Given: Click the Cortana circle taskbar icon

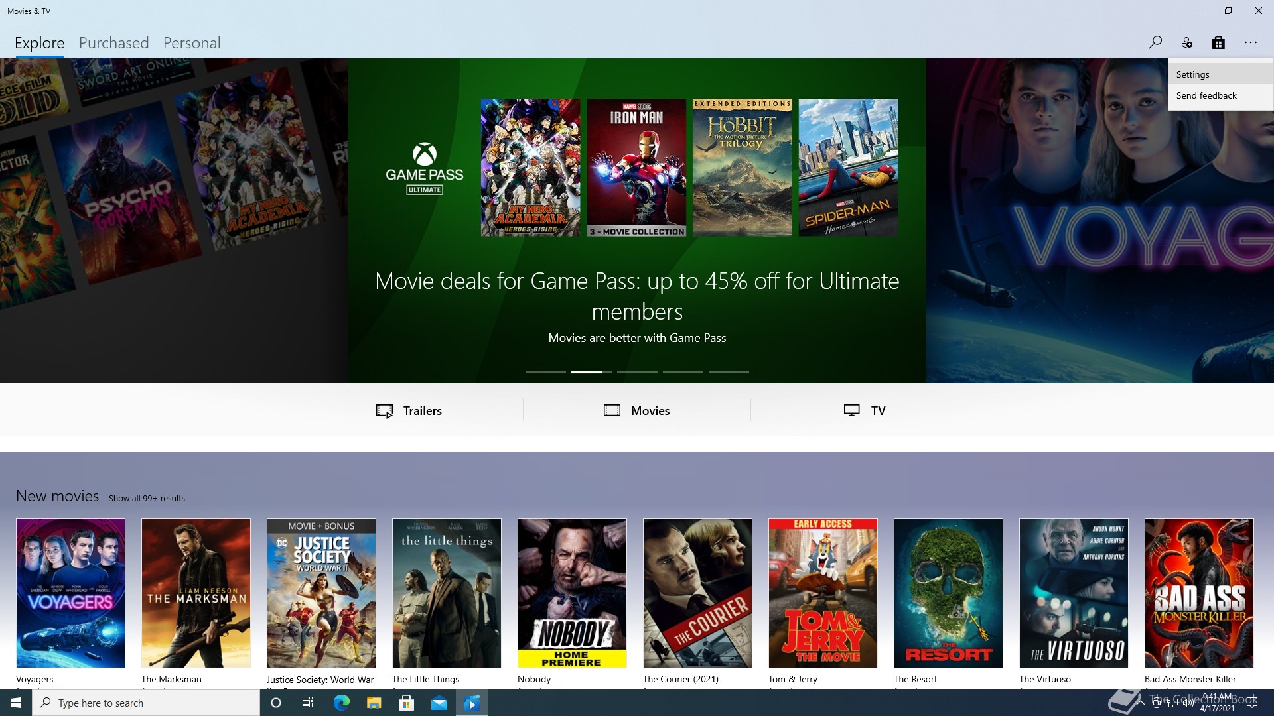Looking at the screenshot, I should click(x=276, y=703).
